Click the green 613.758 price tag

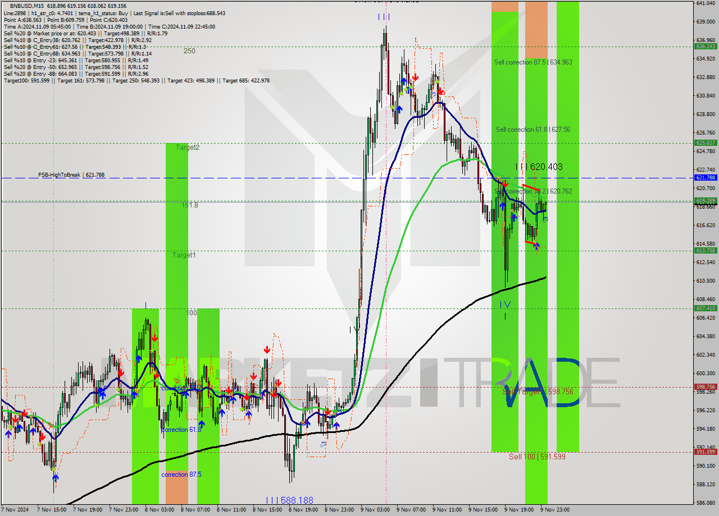pos(706,251)
